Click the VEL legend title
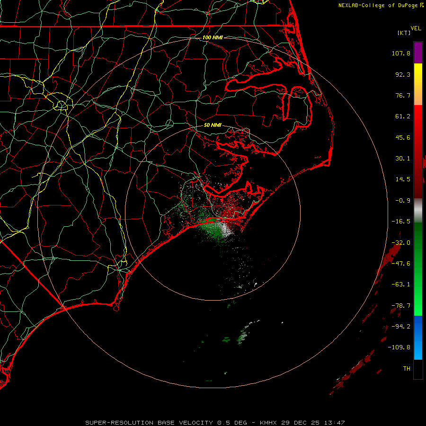This screenshot has height=426, width=426. click(x=416, y=28)
